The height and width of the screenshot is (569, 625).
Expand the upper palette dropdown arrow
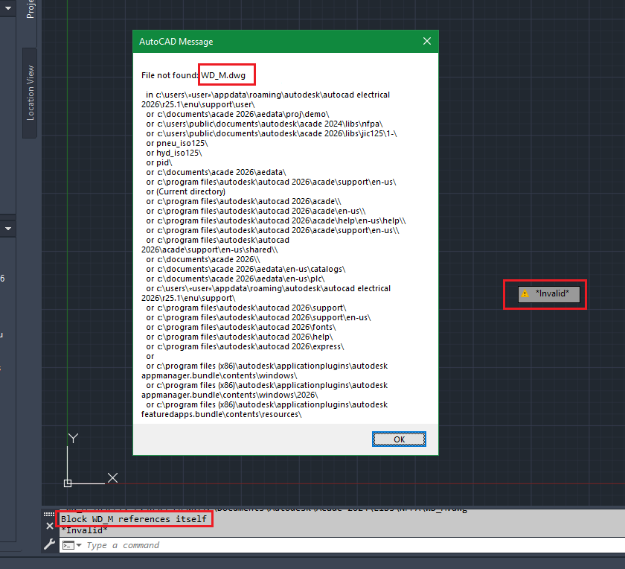tap(8, 8)
